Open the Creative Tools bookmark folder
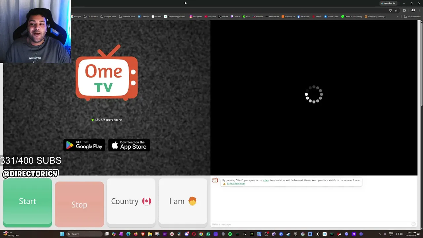The image size is (423, 238). (x=127, y=17)
